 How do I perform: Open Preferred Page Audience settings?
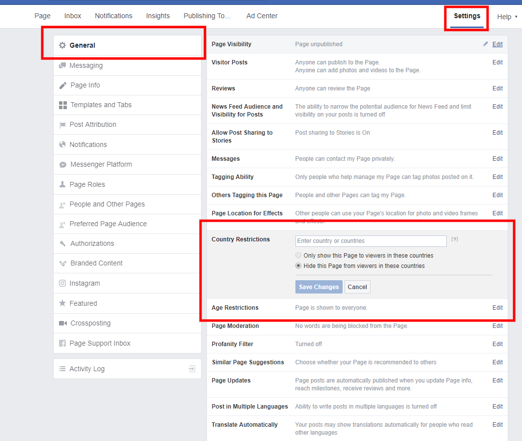[127, 224]
